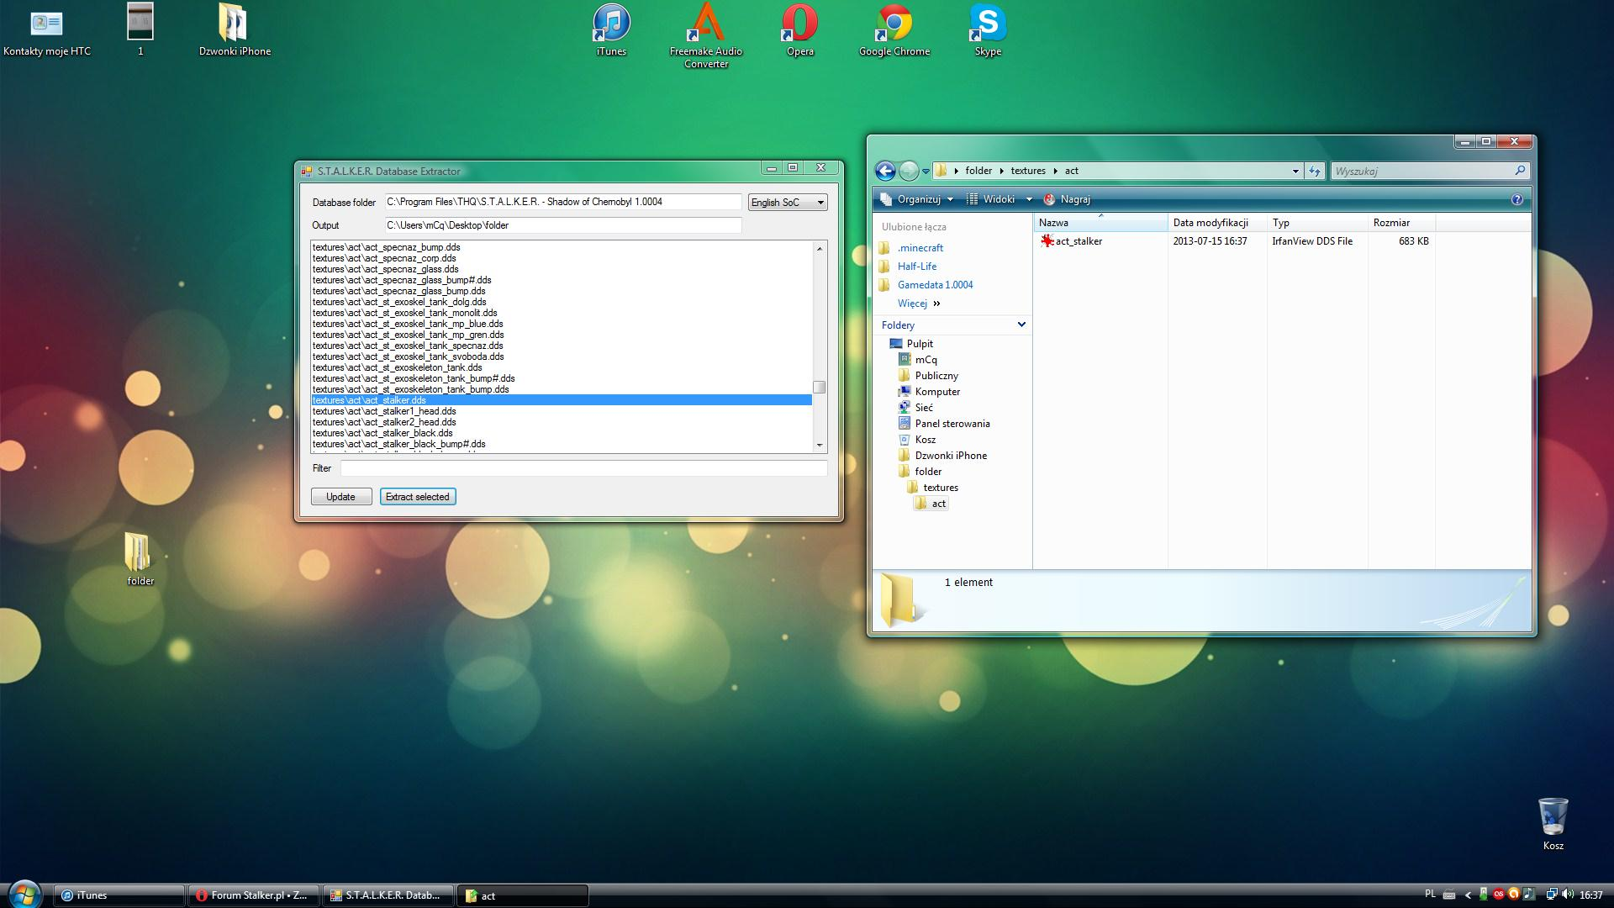Show hidden tray icons arrow

1468,895
